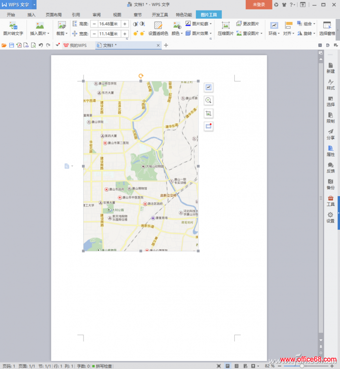Click the 分享 share icon in sidebar
This screenshot has width=340, height=369.
click(331, 134)
